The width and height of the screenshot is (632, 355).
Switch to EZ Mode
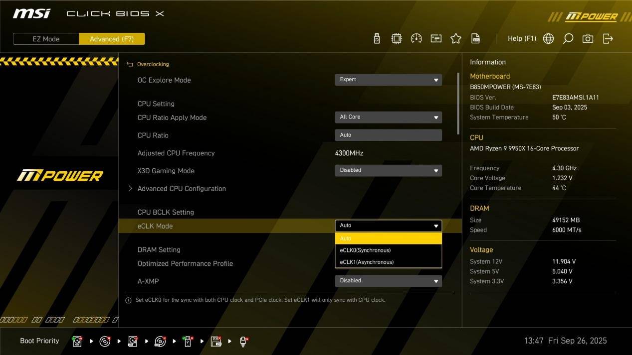46,39
